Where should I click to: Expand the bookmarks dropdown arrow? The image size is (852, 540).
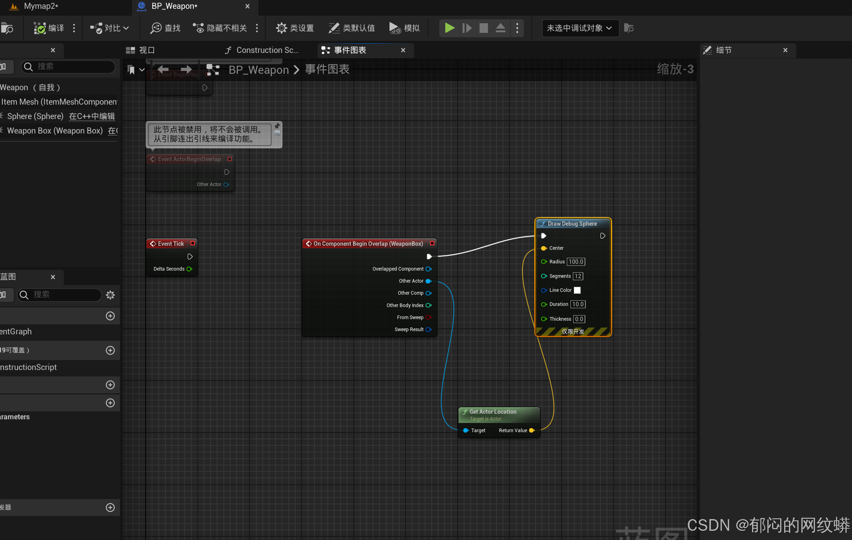(x=142, y=70)
